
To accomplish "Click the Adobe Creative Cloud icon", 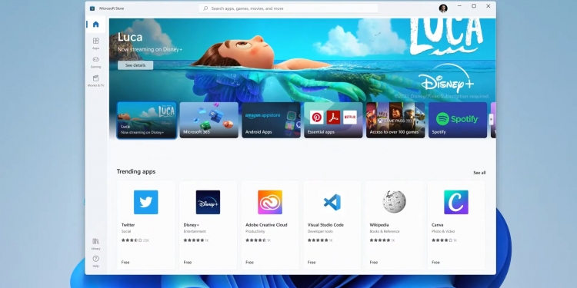I will coord(270,202).
